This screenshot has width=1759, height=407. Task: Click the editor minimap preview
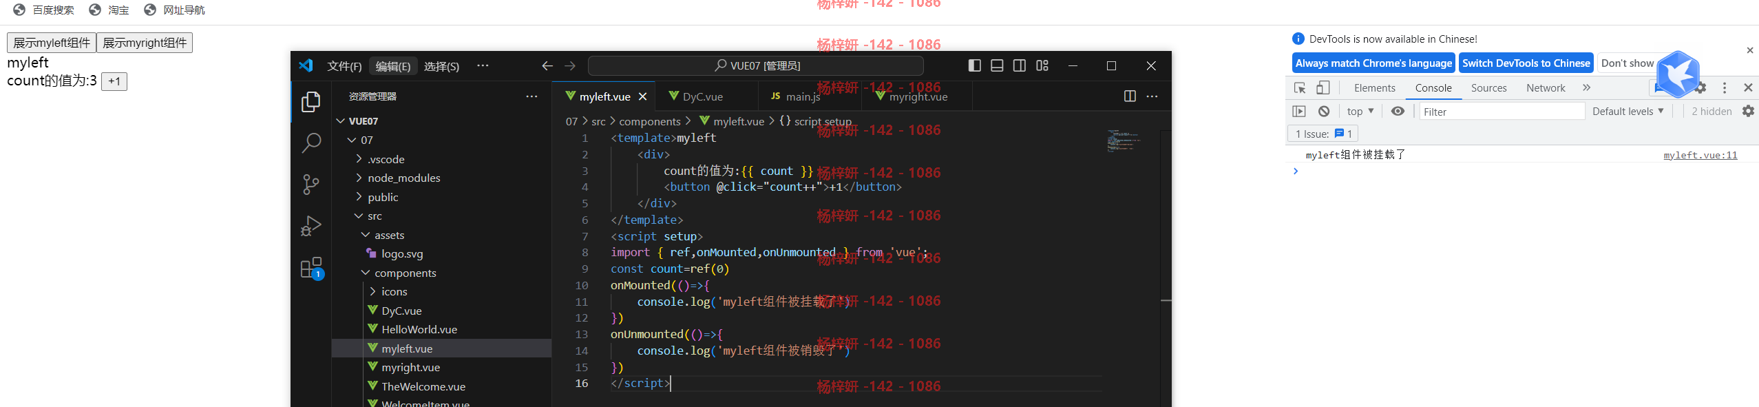tap(1124, 140)
